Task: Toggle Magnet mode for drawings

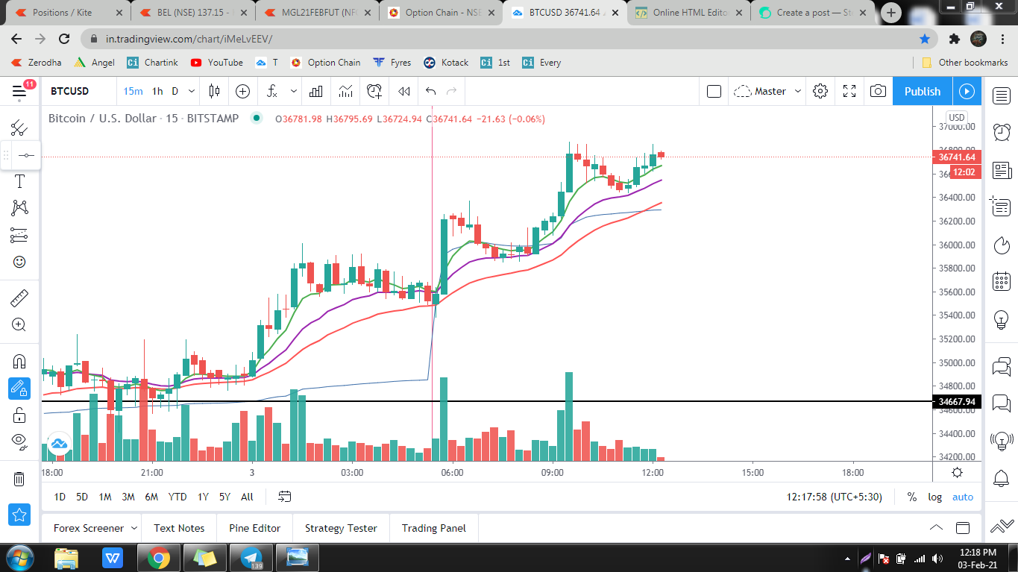Action: (19, 362)
